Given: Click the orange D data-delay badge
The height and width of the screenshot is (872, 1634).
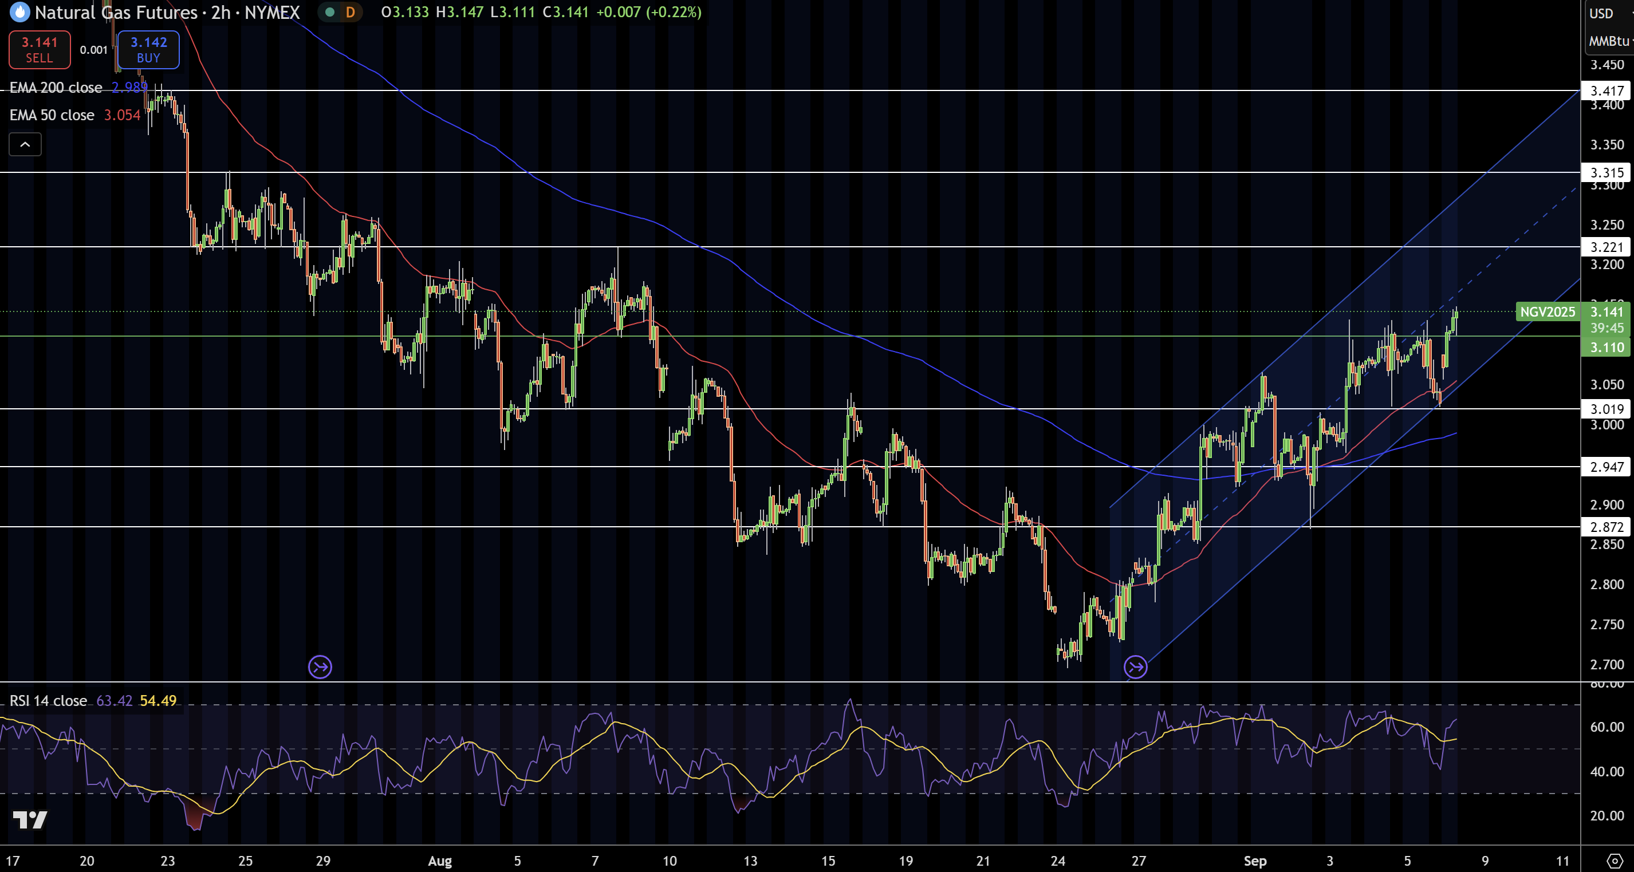Looking at the screenshot, I should (x=350, y=12).
